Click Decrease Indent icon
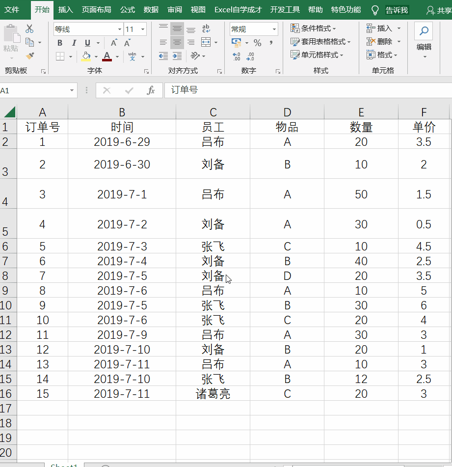This screenshot has height=467, width=452. click(x=163, y=55)
